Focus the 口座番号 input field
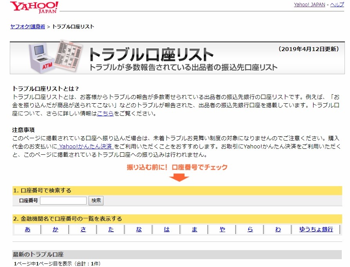 [63, 200]
